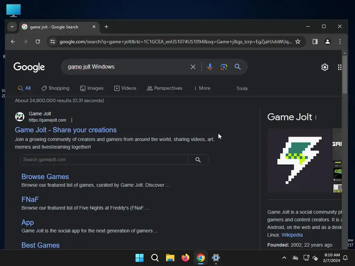Open the Browse Games sitelink
Viewport: 355px width, 266px height.
(x=45, y=177)
